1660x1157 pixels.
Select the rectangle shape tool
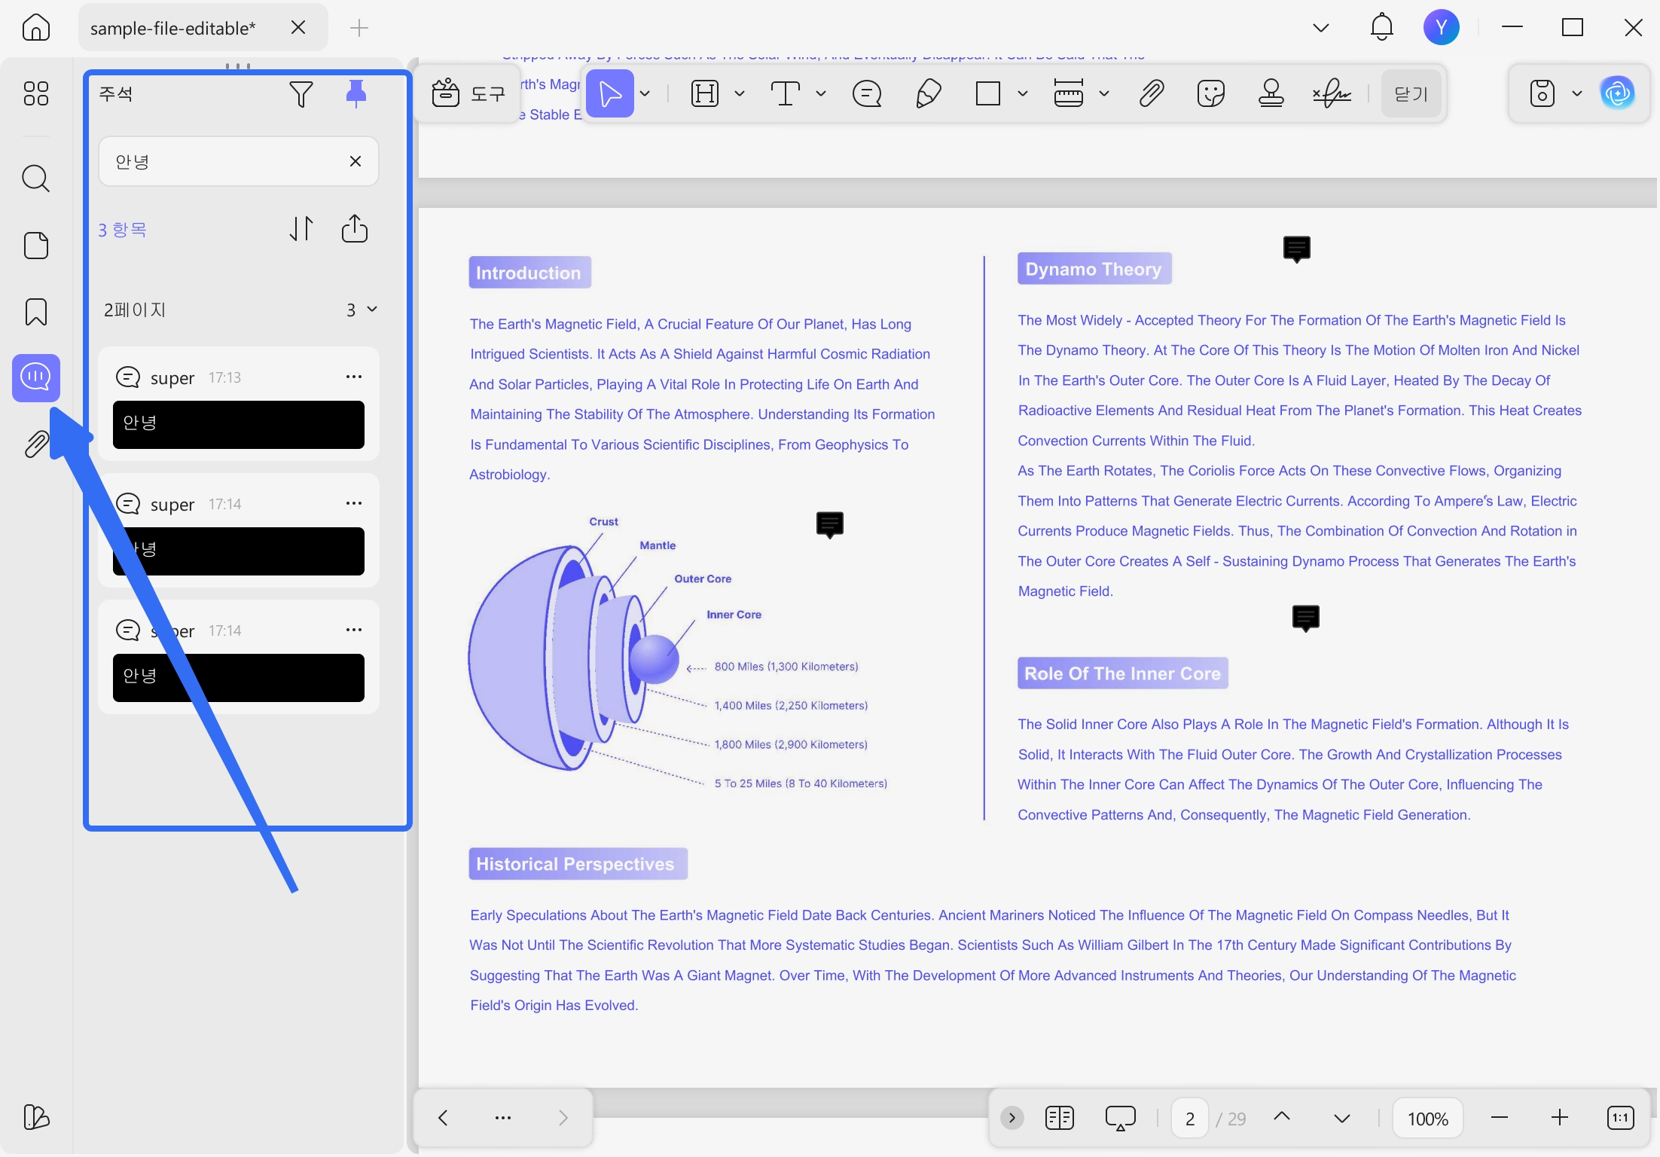coord(988,93)
